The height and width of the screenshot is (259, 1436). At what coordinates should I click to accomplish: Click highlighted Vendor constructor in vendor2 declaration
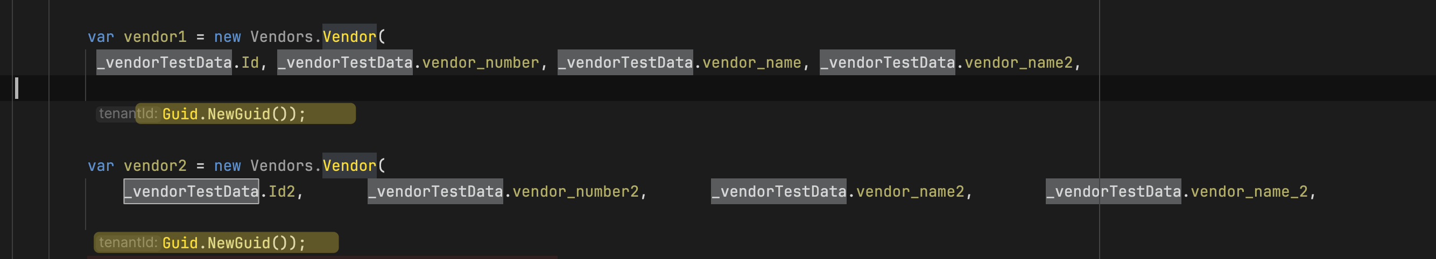(x=349, y=166)
